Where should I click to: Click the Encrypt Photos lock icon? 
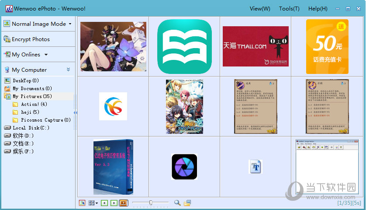[x=7, y=39]
